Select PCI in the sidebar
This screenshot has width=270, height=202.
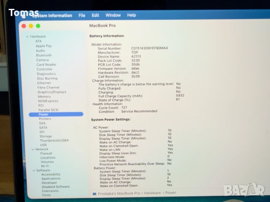point(41,106)
